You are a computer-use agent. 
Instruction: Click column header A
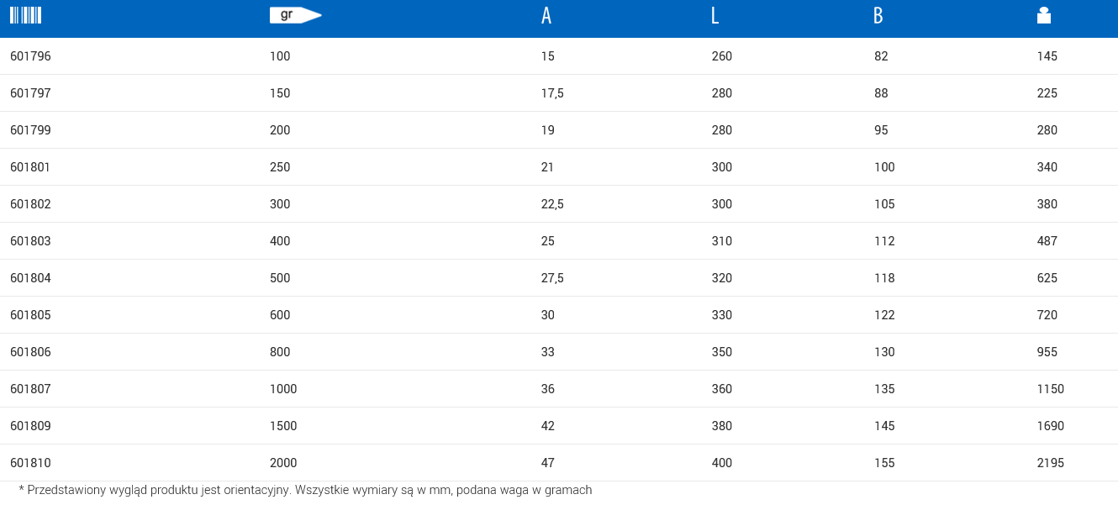tap(546, 16)
